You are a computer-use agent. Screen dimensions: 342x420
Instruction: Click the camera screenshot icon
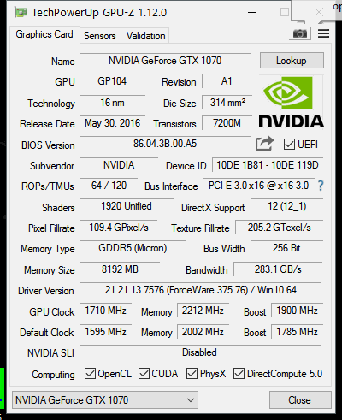pos(300,33)
